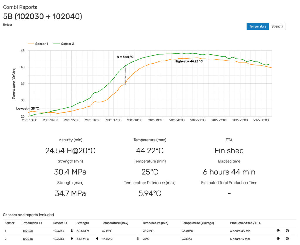Open production ID 102030 link
This screenshot has width=300, height=245.
point(28,231)
